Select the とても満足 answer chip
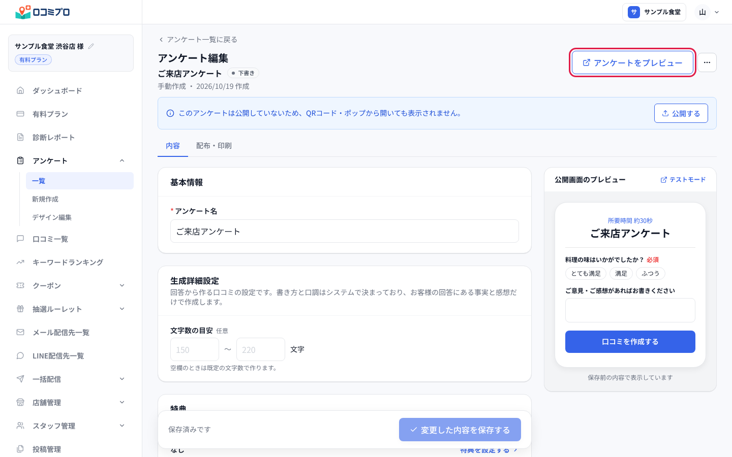Image resolution: width=732 pixels, height=457 pixels. coord(586,274)
